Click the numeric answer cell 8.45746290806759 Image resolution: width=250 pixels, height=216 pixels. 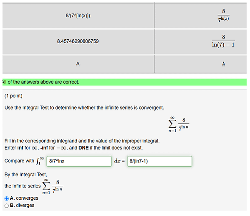(x=78, y=41)
